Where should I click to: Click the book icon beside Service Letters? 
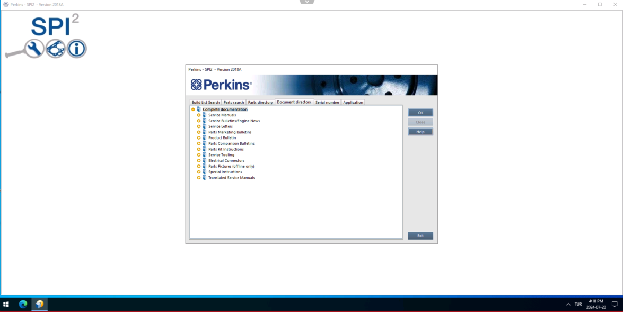click(205, 126)
